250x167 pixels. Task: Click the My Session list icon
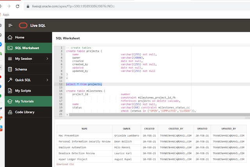(x=10, y=59)
